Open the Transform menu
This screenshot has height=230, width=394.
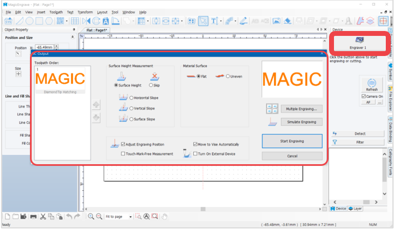click(85, 12)
